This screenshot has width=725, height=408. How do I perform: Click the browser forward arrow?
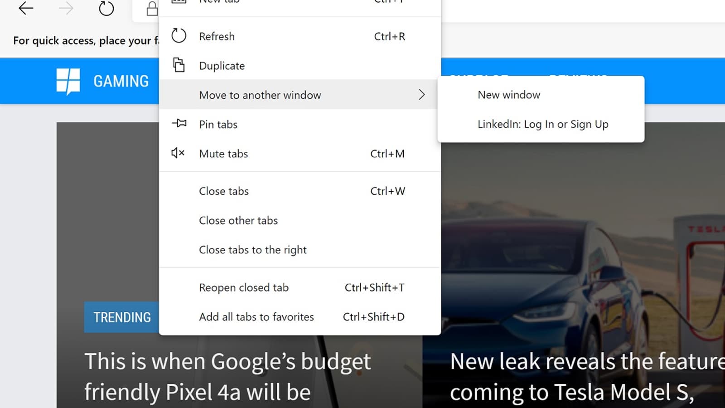click(66, 8)
